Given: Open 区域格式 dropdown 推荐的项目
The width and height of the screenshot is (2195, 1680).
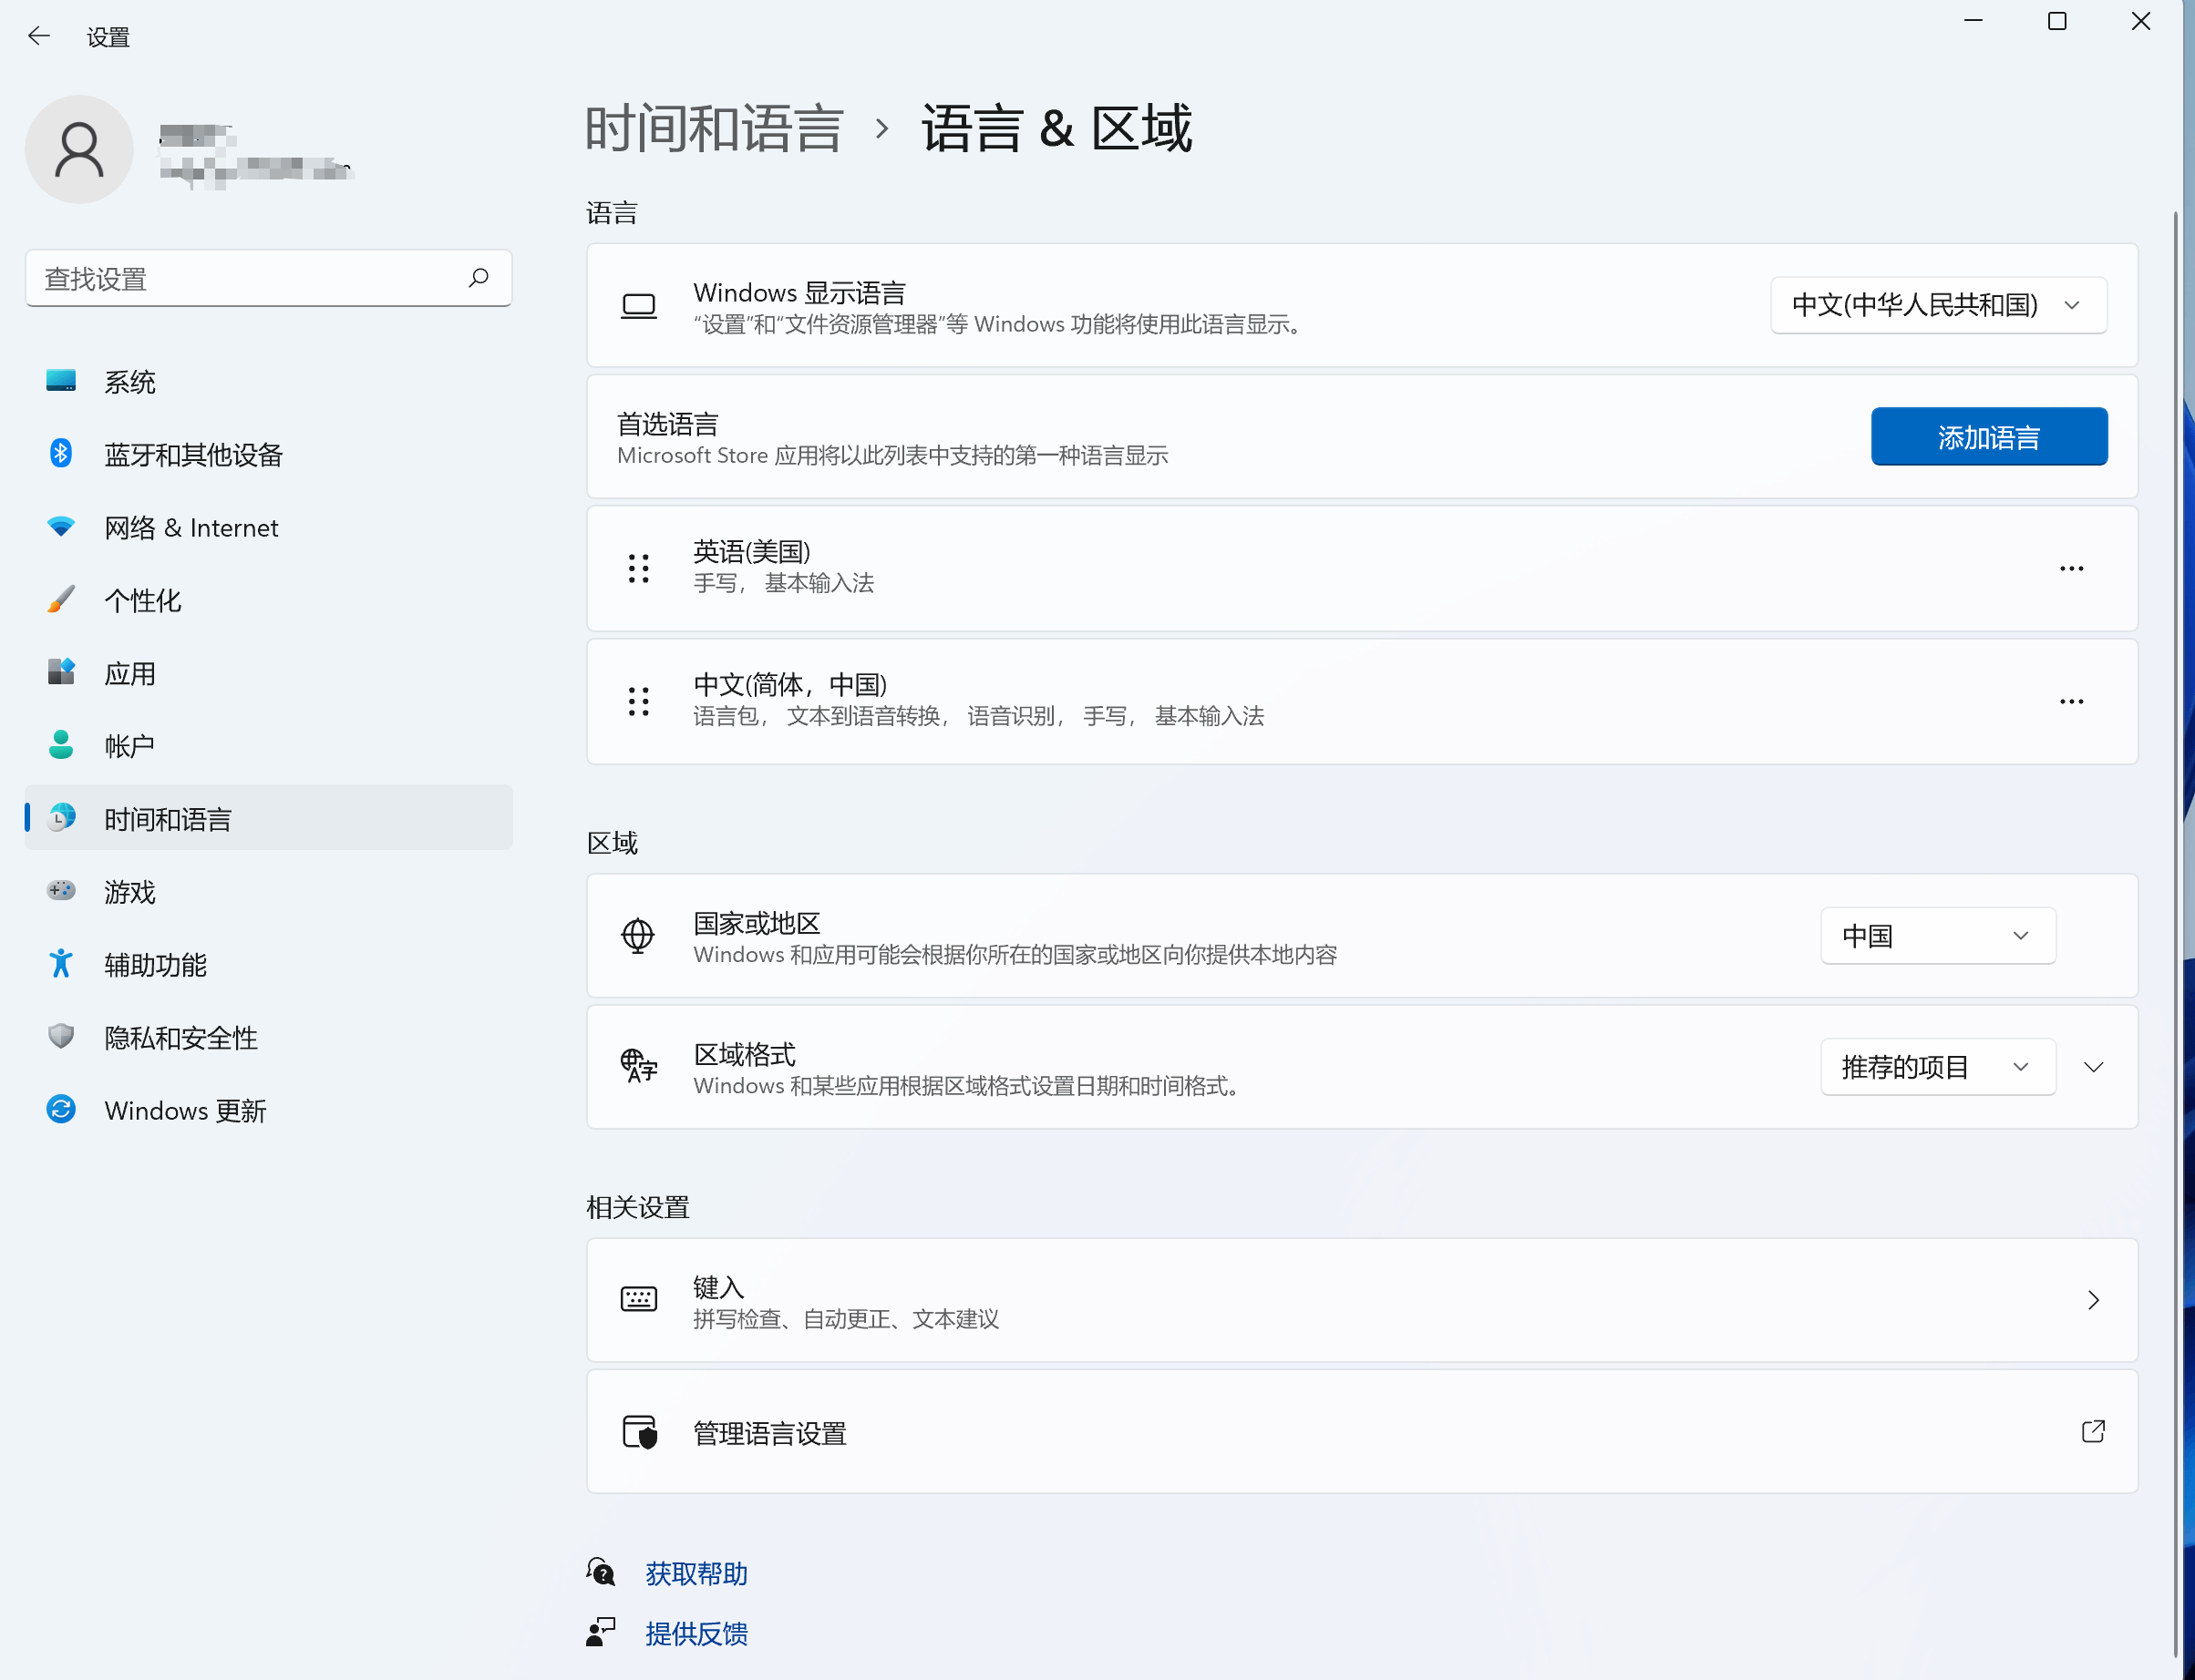Looking at the screenshot, I should pyautogui.click(x=1939, y=1067).
